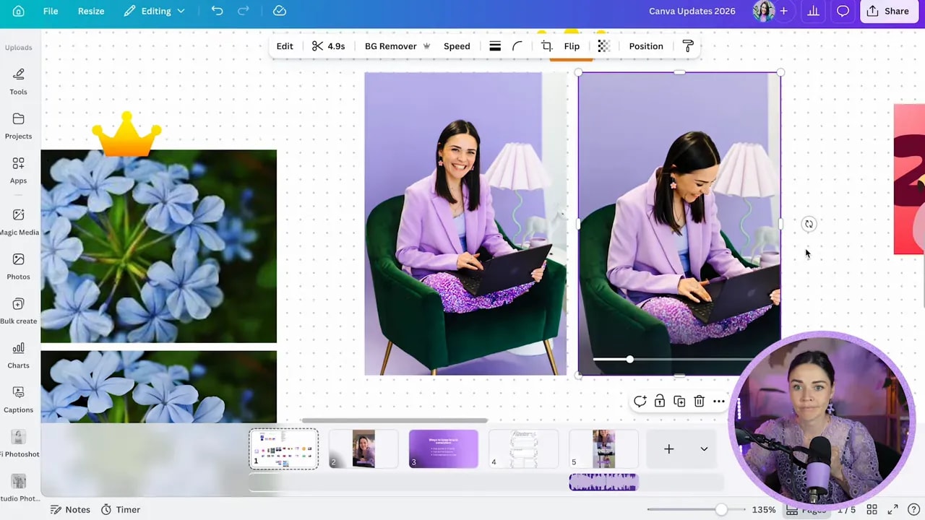This screenshot has width=925, height=520.
Task: Click the comment-plus icon in floating toolbar
Action: [640, 401]
